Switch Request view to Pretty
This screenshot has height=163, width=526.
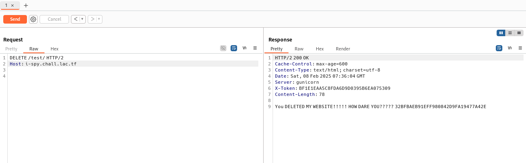coord(11,49)
